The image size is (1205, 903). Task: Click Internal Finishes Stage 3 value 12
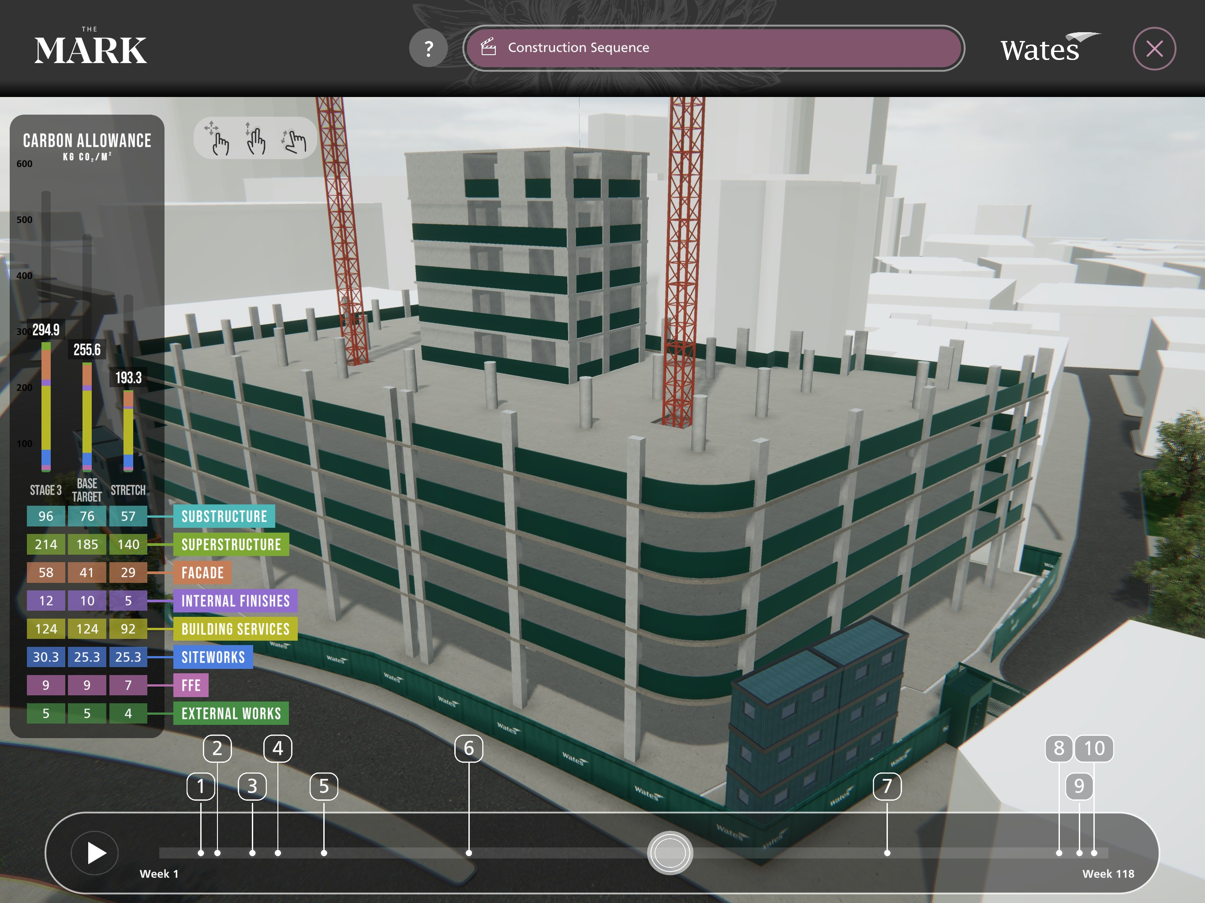click(46, 600)
